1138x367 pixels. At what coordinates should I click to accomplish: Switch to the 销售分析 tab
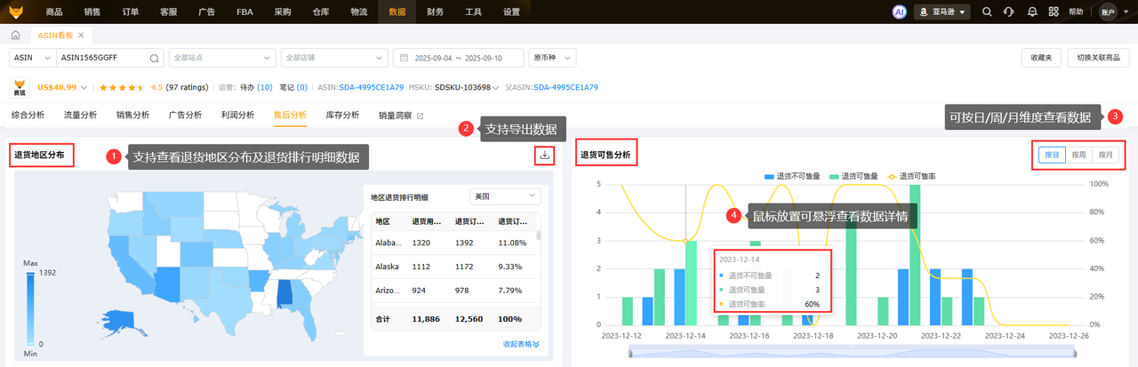click(x=132, y=116)
